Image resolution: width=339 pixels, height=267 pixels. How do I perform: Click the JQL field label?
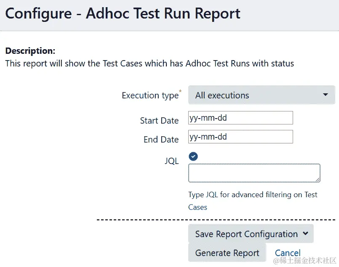click(x=171, y=161)
